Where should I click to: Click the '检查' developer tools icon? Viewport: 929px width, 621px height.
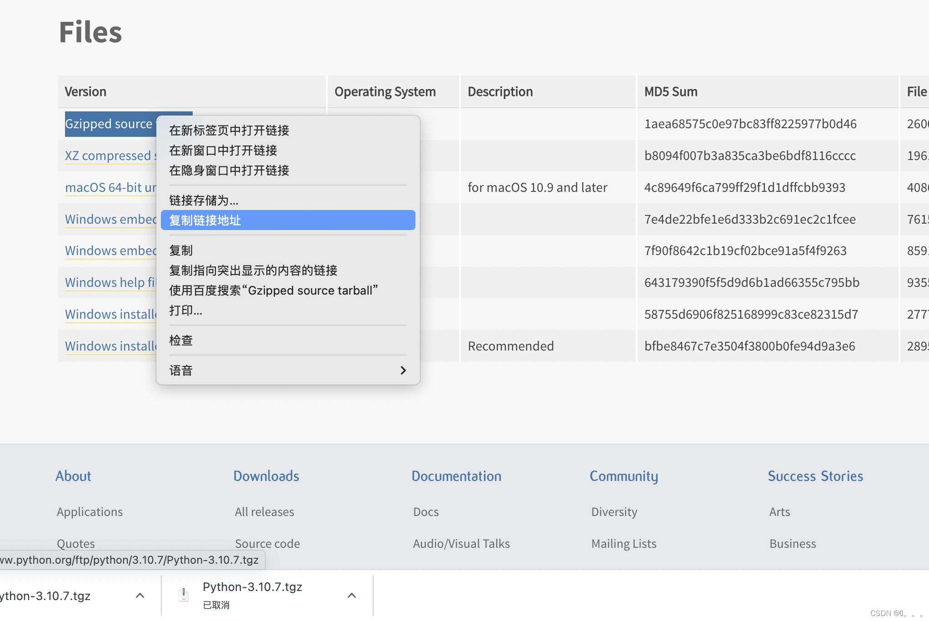[181, 340]
